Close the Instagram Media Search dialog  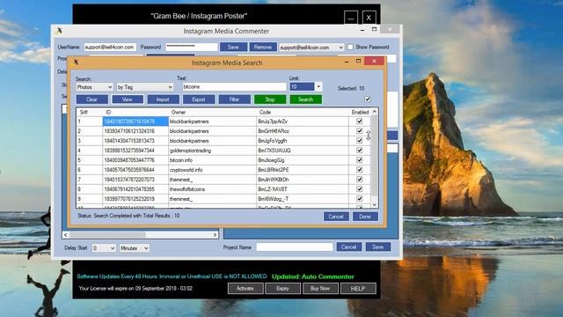374,61
